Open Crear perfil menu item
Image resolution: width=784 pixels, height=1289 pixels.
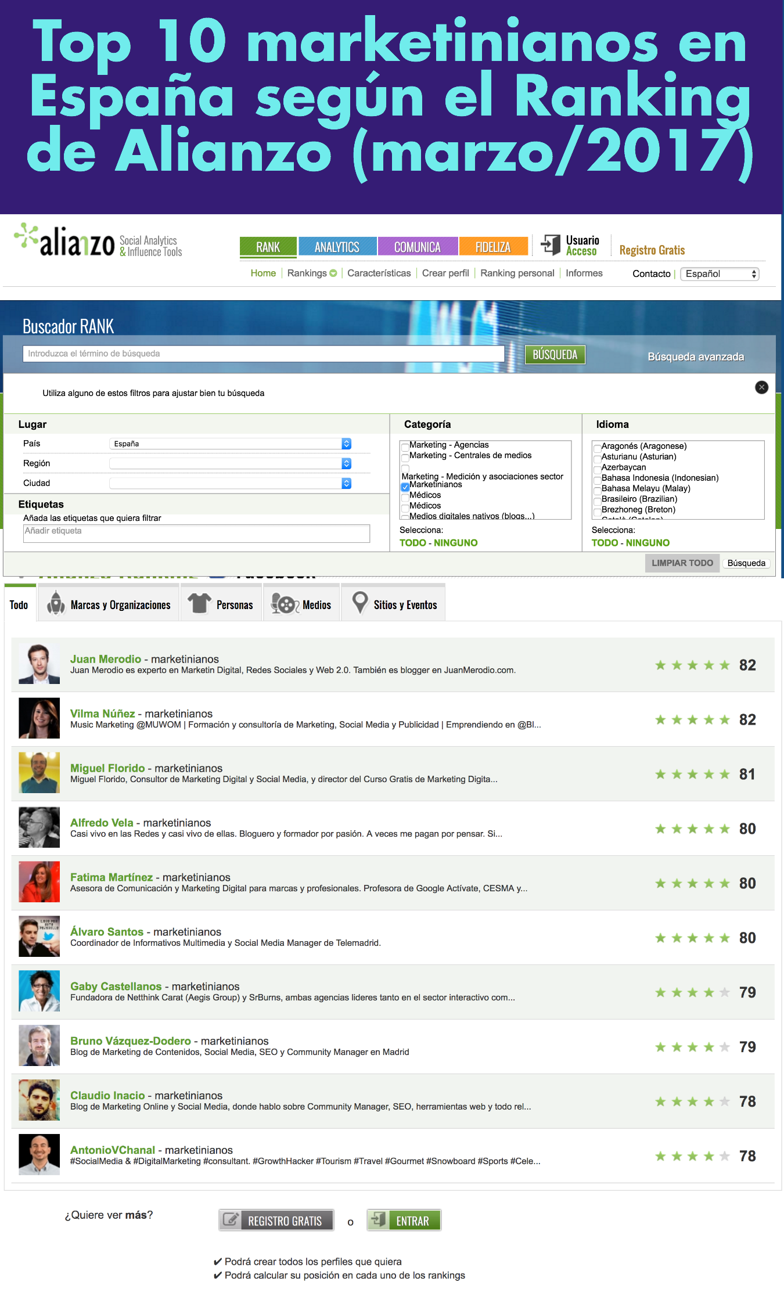click(445, 273)
